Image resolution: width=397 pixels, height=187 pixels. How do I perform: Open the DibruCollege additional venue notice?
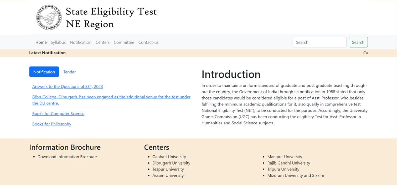[111, 100]
